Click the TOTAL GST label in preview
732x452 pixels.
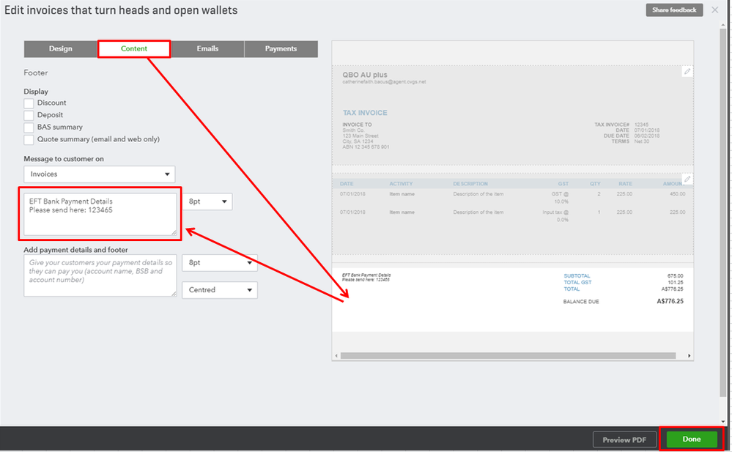click(x=577, y=283)
